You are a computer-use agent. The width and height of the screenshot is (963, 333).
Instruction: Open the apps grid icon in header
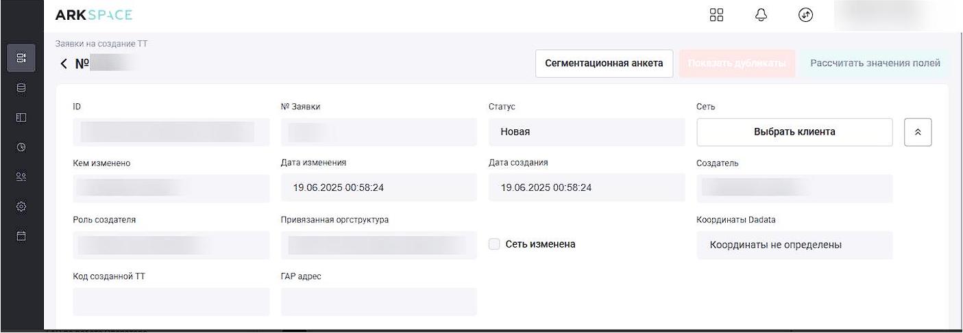point(716,15)
